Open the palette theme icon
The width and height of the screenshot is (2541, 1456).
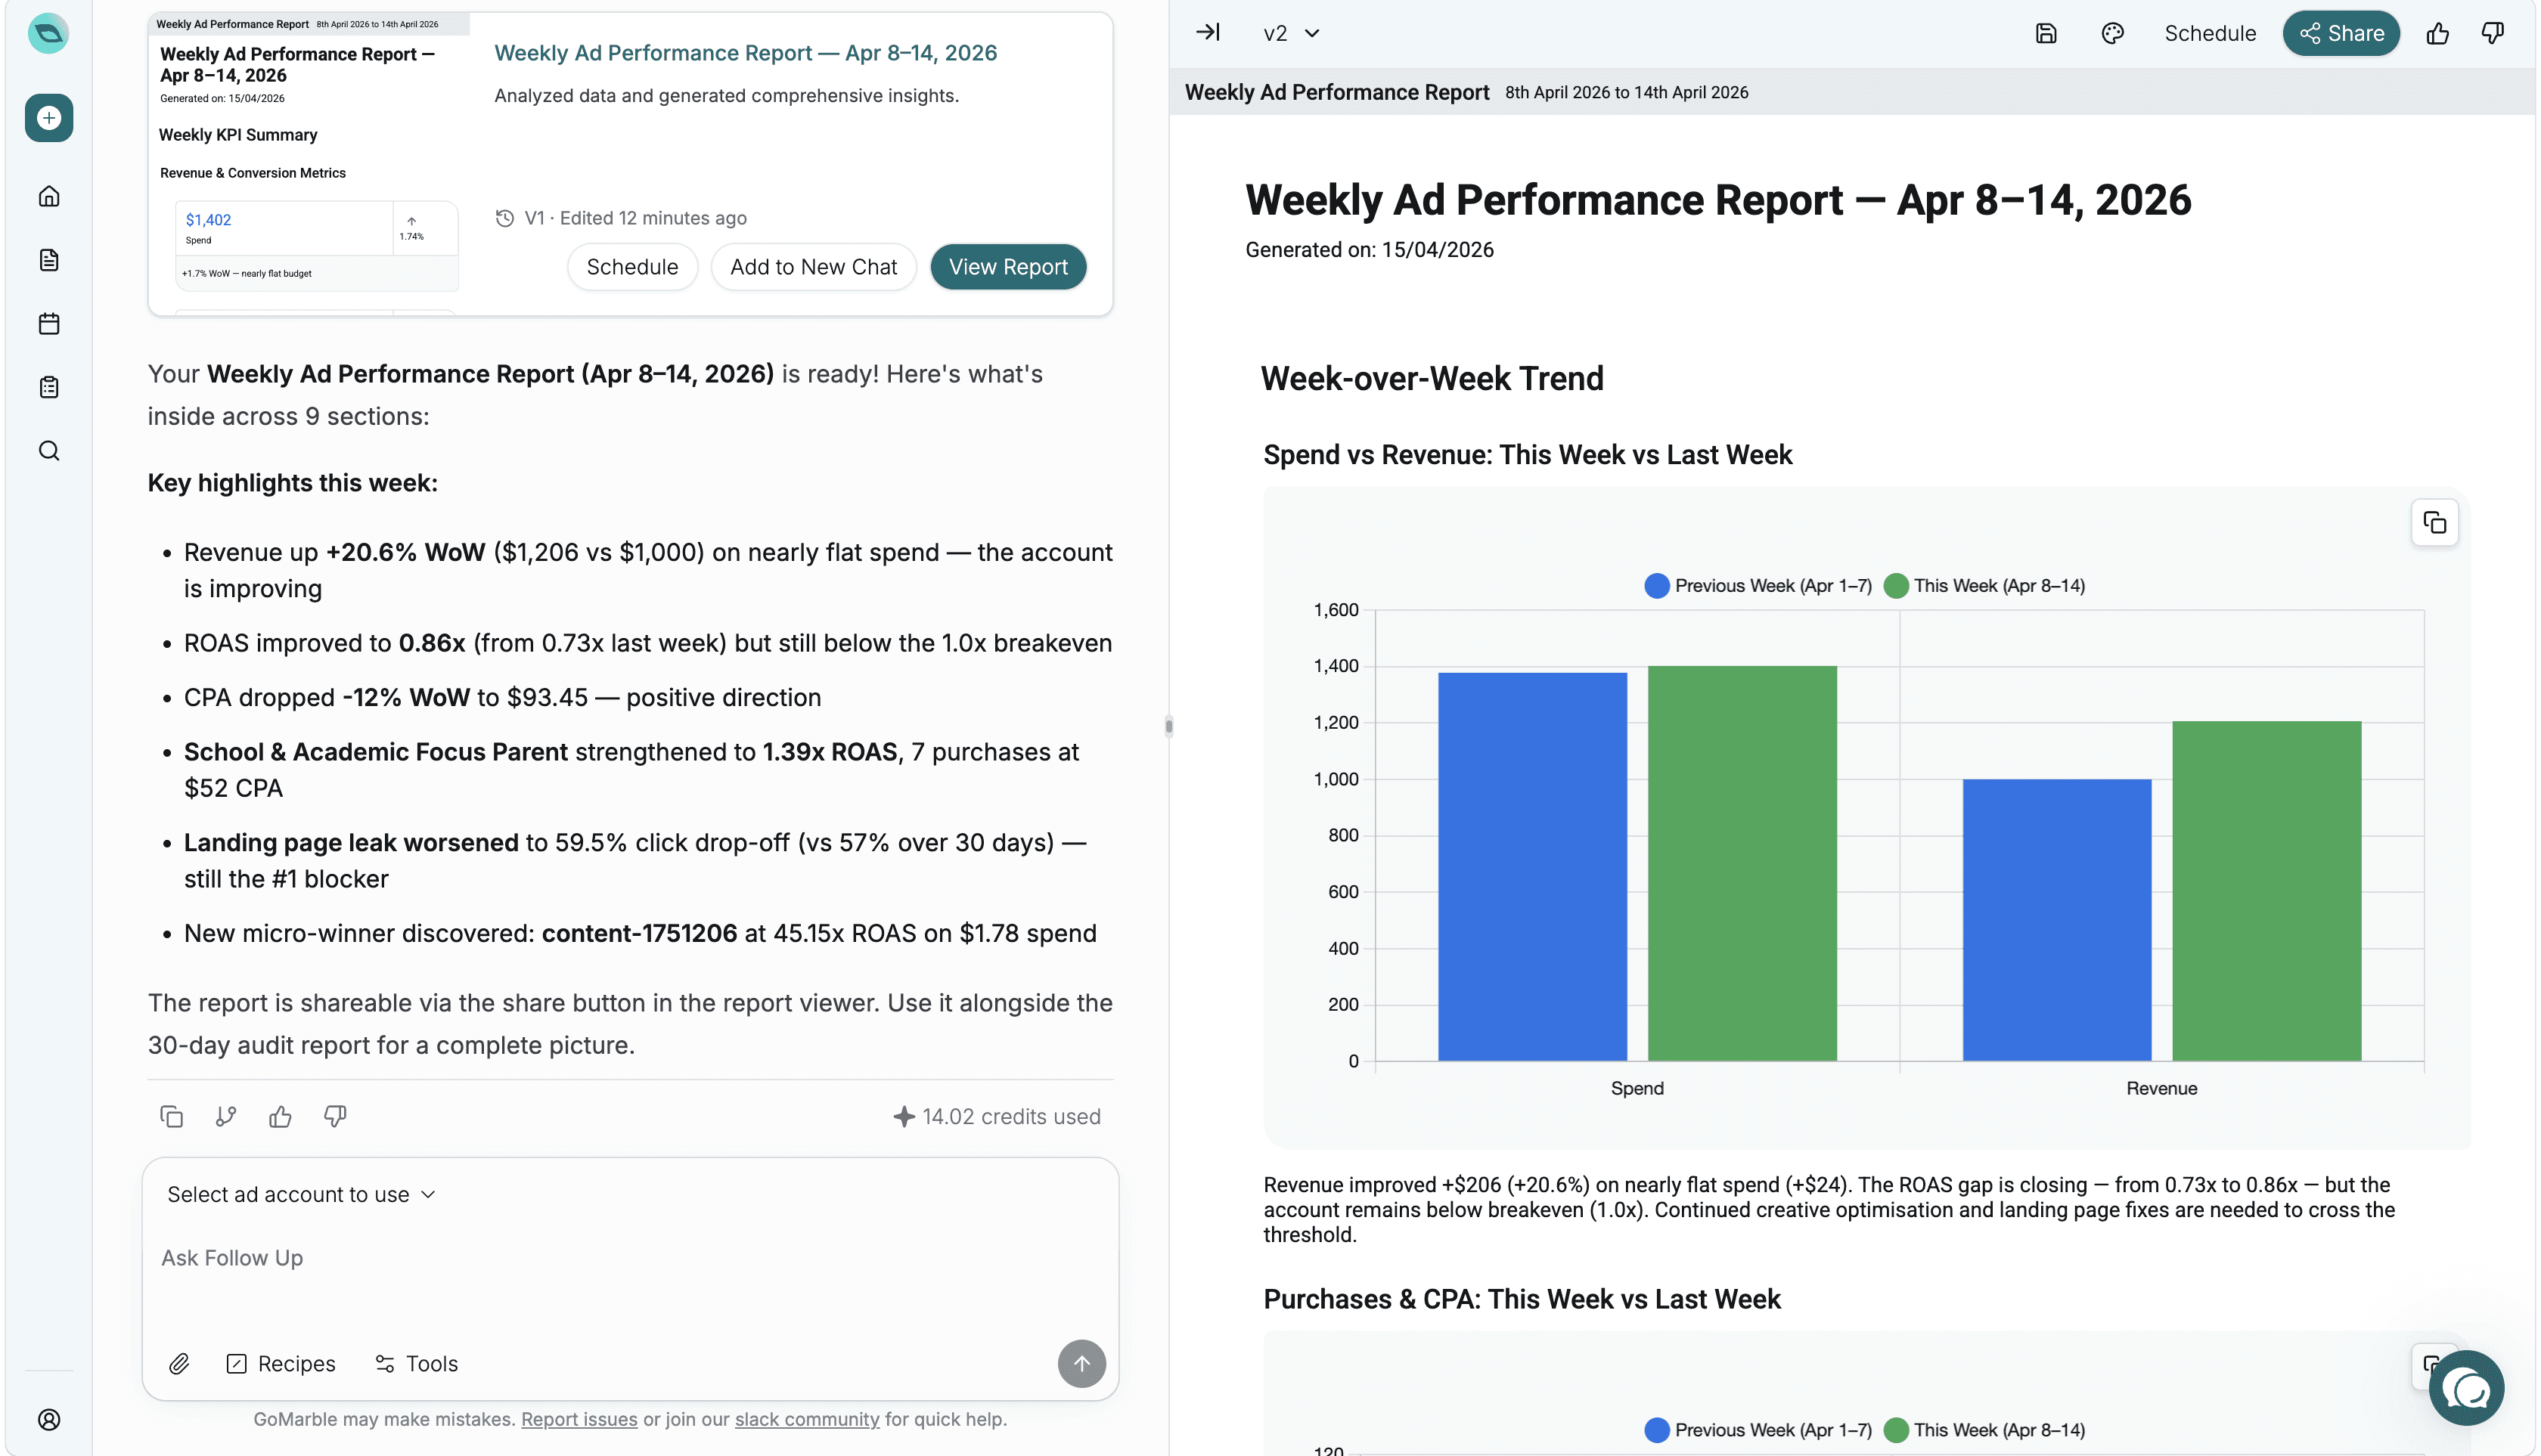(2112, 33)
